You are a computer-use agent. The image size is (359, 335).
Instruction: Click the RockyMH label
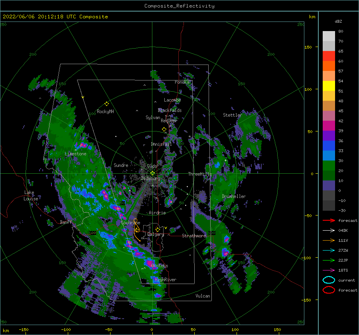coord(105,112)
